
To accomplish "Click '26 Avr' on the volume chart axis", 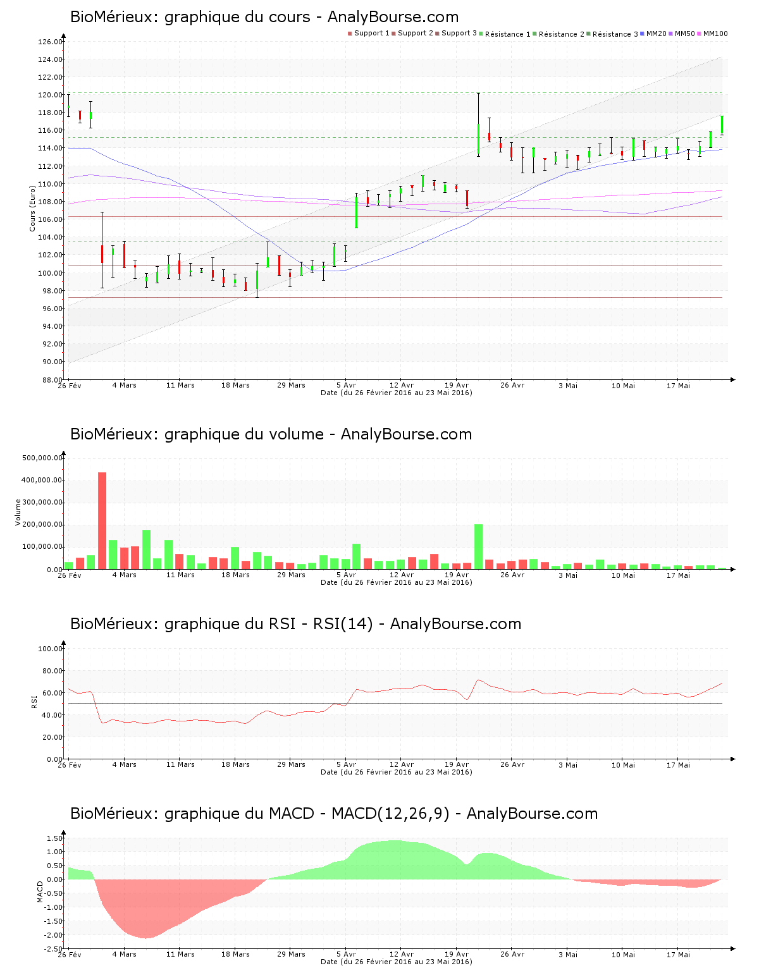I will [x=512, y=575].
